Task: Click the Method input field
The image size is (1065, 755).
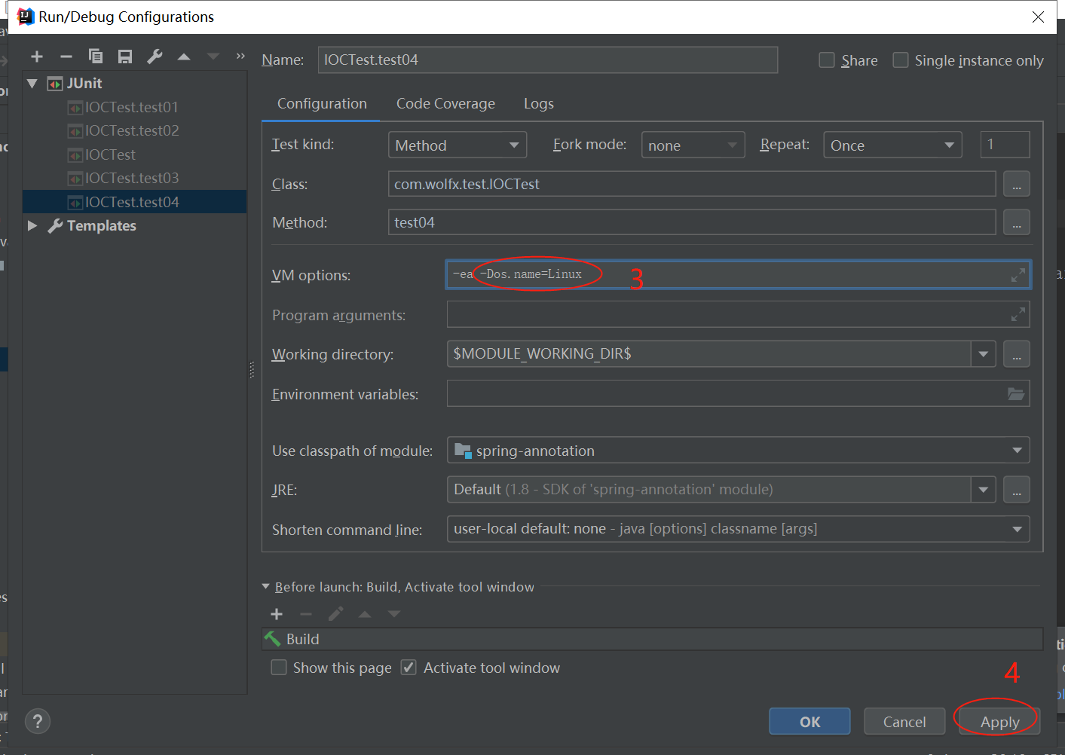Action: click(x=692, y=222)
